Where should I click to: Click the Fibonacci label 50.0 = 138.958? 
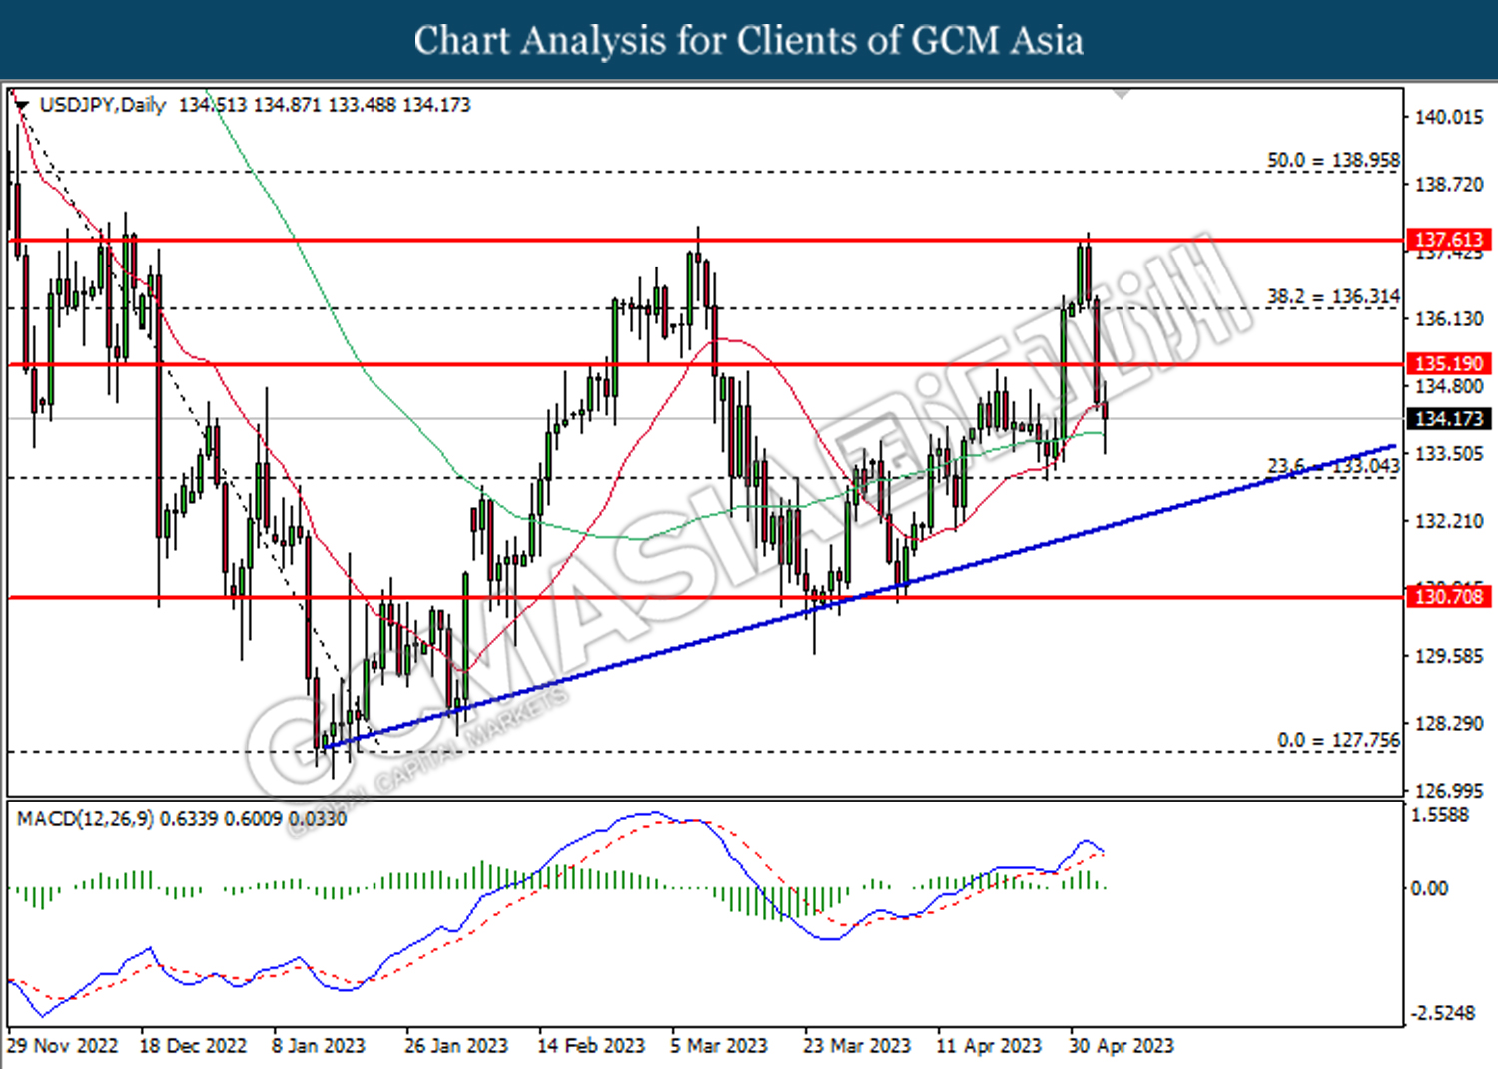1333,161
